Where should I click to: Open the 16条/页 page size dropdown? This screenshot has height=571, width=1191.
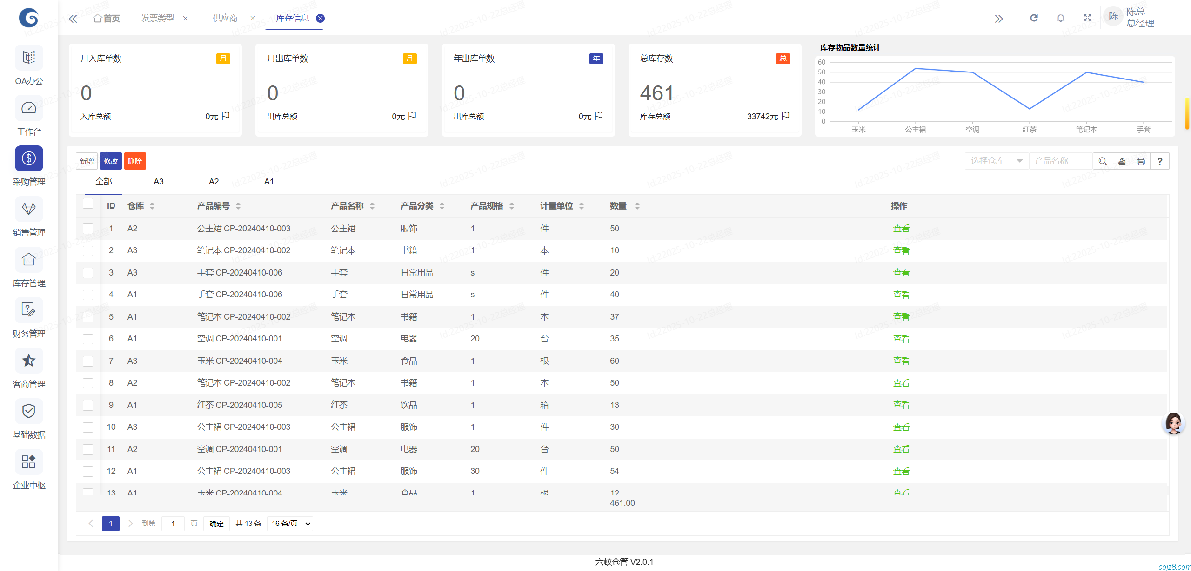[289, 523]
